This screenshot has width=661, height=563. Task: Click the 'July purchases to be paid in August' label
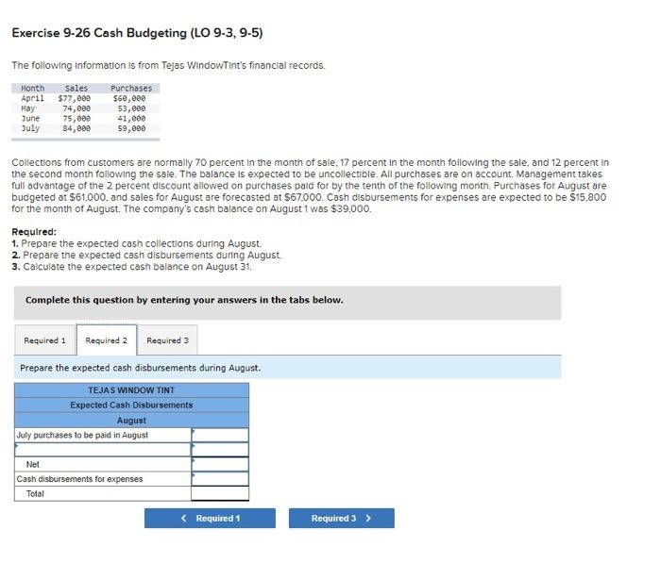coord(82,435)
